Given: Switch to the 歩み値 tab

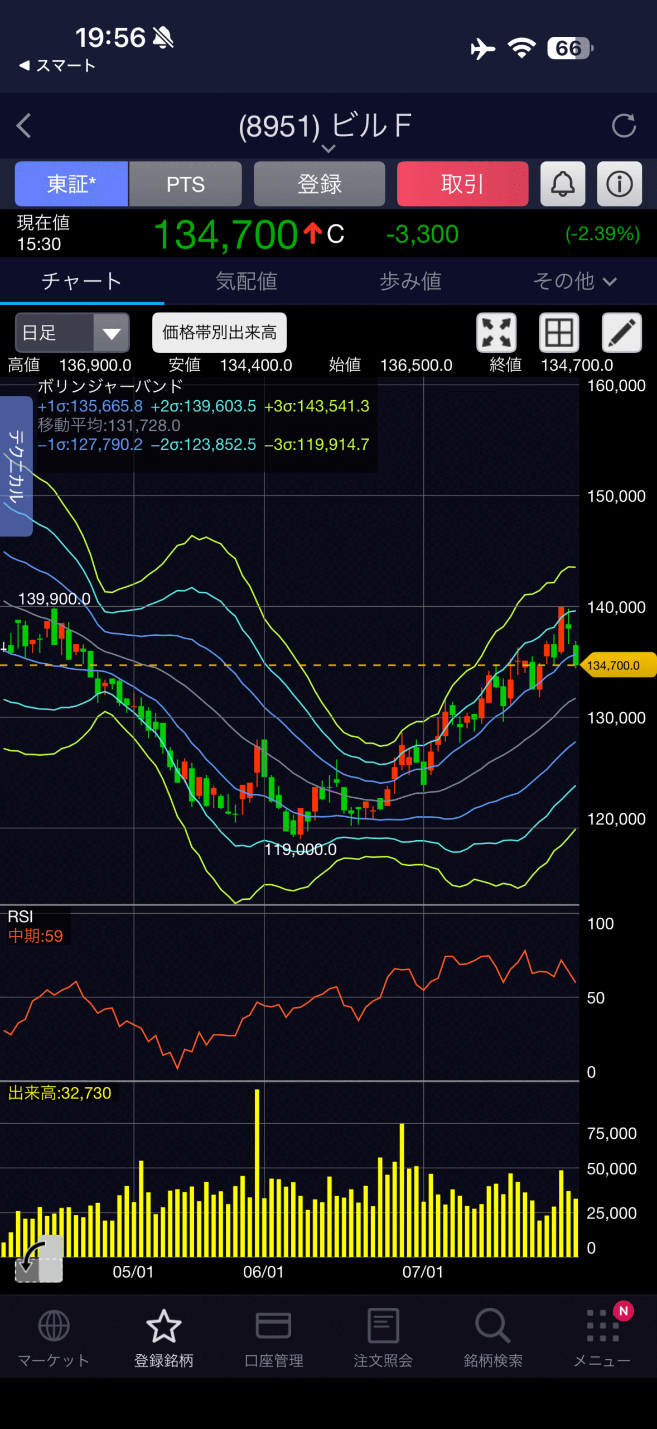Looking at the screenshot, I should [410, 281].
